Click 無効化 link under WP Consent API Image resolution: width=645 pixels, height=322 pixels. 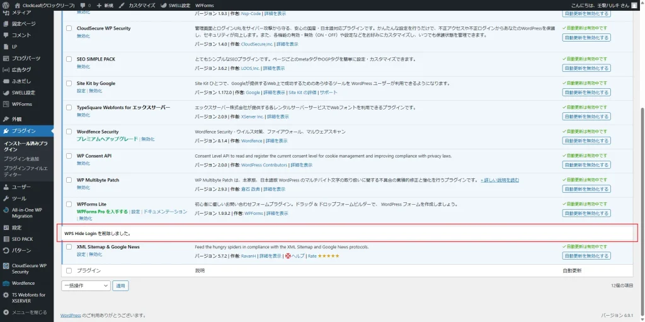pos(83,163)
